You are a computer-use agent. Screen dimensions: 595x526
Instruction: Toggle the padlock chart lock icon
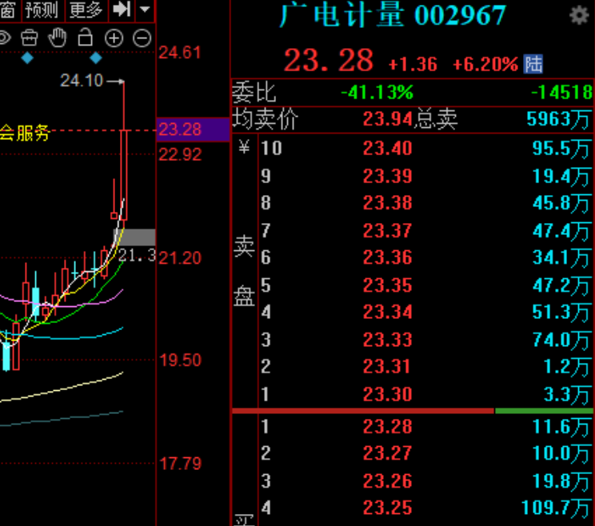point(86,38)
